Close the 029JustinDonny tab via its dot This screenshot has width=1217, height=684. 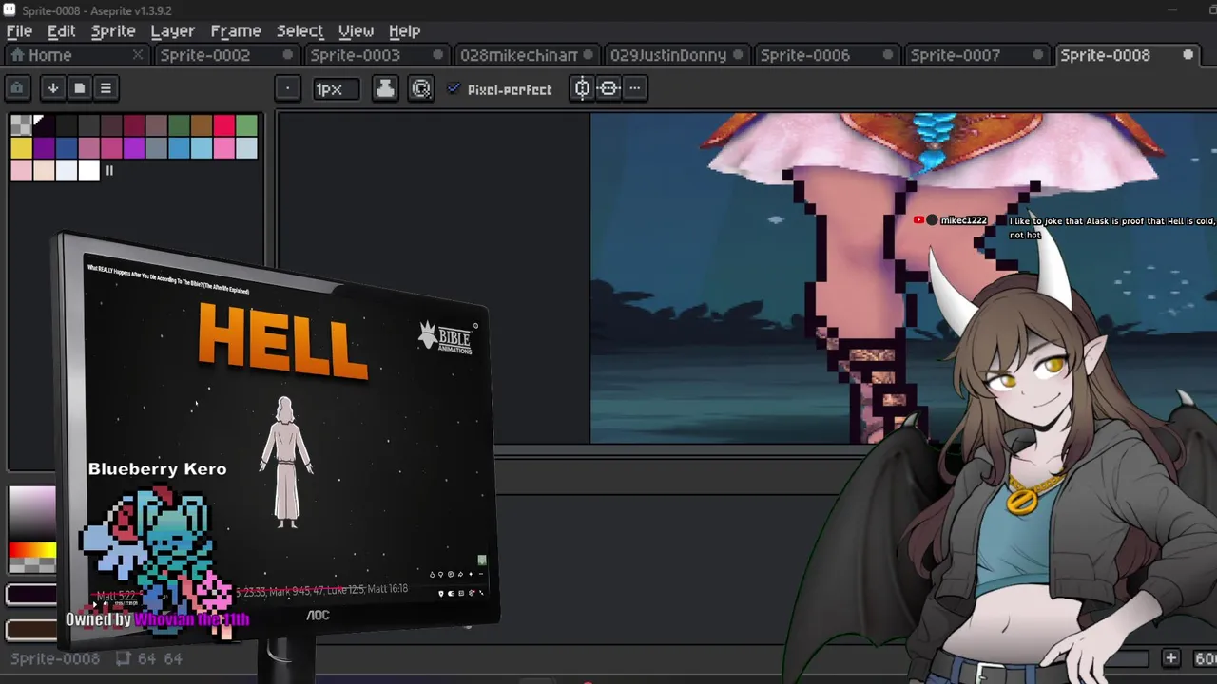[x=739, y=55]
